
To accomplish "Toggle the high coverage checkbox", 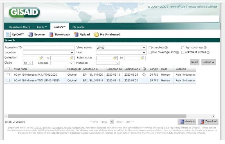I will click(183, 48).
